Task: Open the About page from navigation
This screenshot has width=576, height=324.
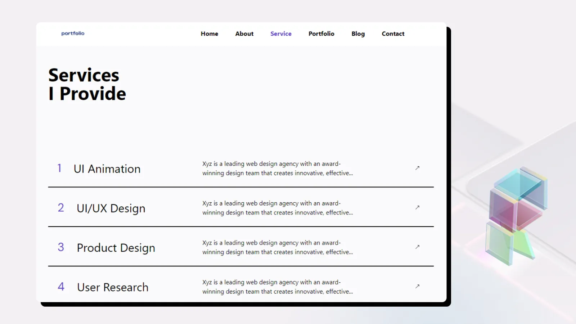Action: click(x=244, y=34)
